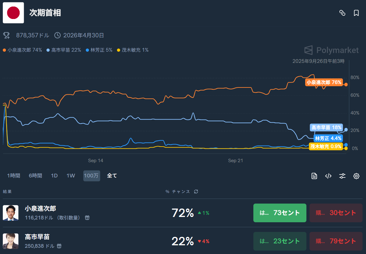
Task: Open chart filter sliders icon
Action: point(342,176)
